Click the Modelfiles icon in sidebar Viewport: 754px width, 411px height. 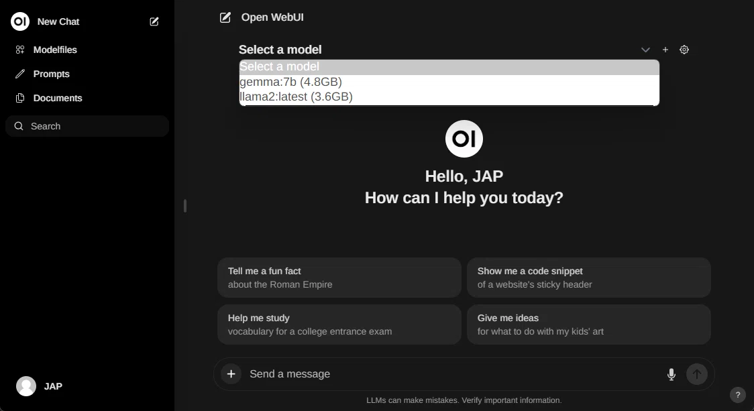coord(19,50)
